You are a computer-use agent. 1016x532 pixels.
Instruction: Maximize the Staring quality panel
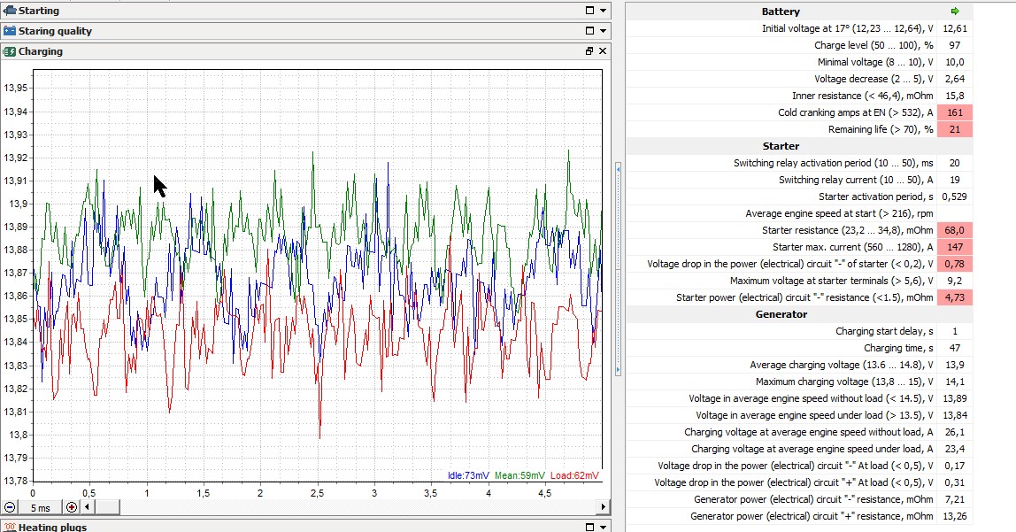coord(589,30)
